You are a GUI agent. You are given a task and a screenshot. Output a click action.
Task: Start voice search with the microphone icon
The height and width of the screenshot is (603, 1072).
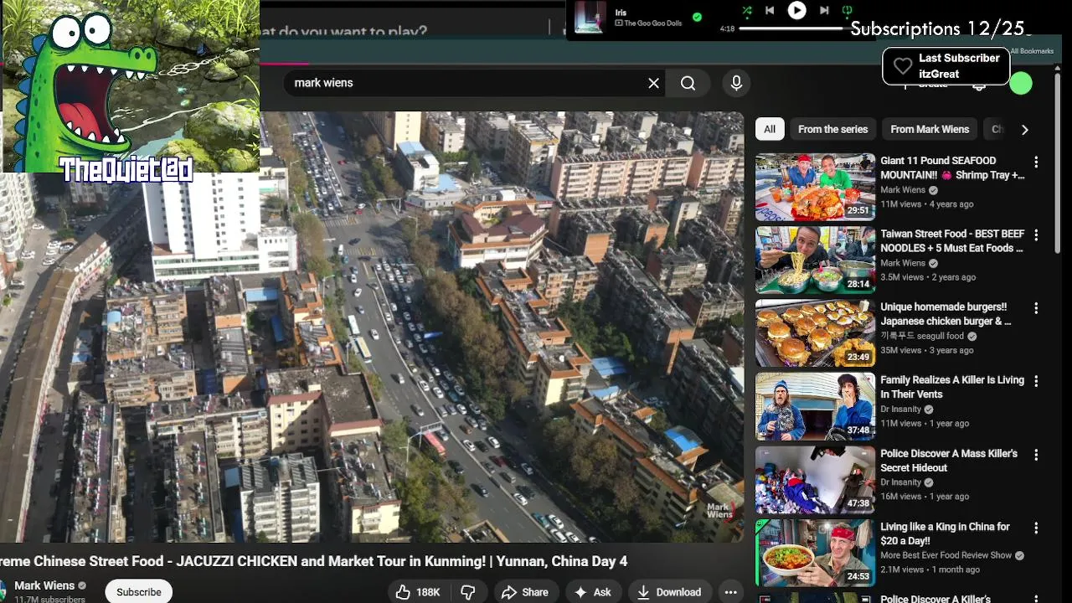click(736, 83)
